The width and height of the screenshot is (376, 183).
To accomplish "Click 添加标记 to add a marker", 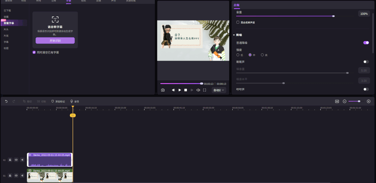I will click(58, 102).
